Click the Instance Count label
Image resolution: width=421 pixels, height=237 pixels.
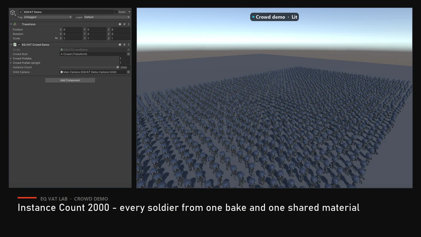(x=22, y=67)
